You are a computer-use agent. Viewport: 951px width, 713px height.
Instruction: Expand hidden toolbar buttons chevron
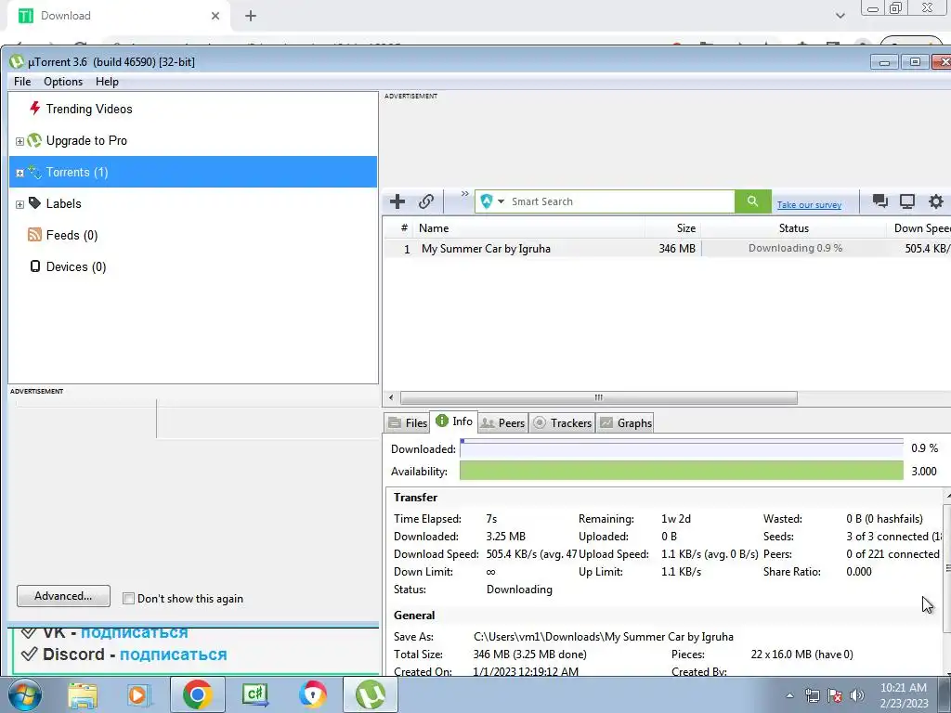[x=464, y=194]
